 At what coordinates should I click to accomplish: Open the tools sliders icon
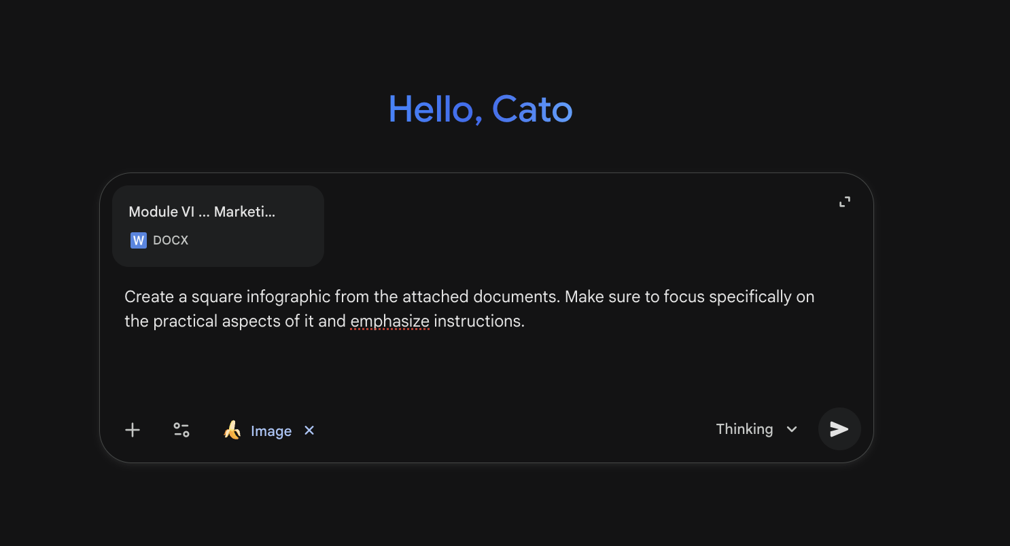point(181,430)
